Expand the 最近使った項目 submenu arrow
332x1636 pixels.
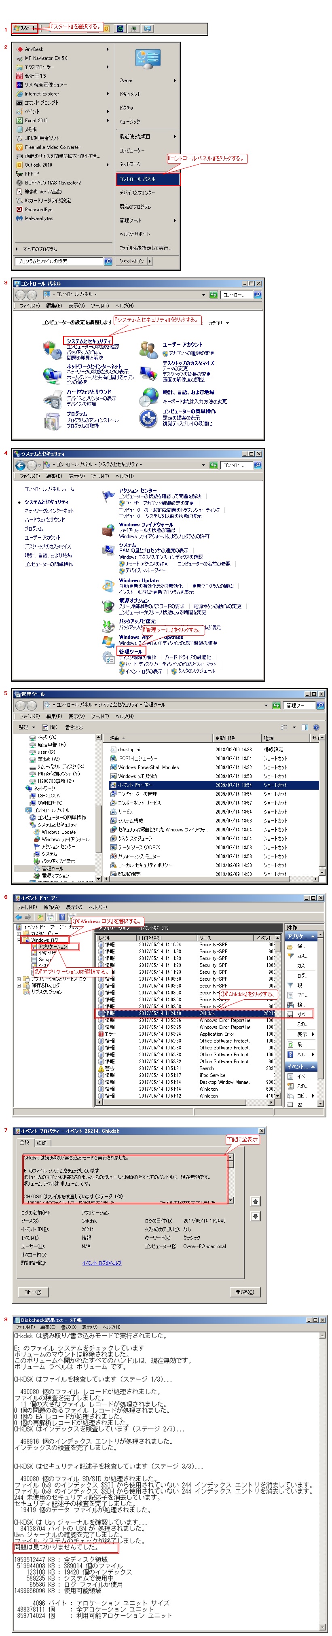click(175, 137)
